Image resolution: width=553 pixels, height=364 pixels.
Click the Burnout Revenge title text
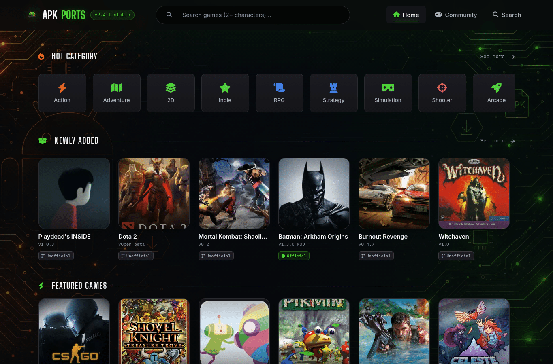[383, 237]
